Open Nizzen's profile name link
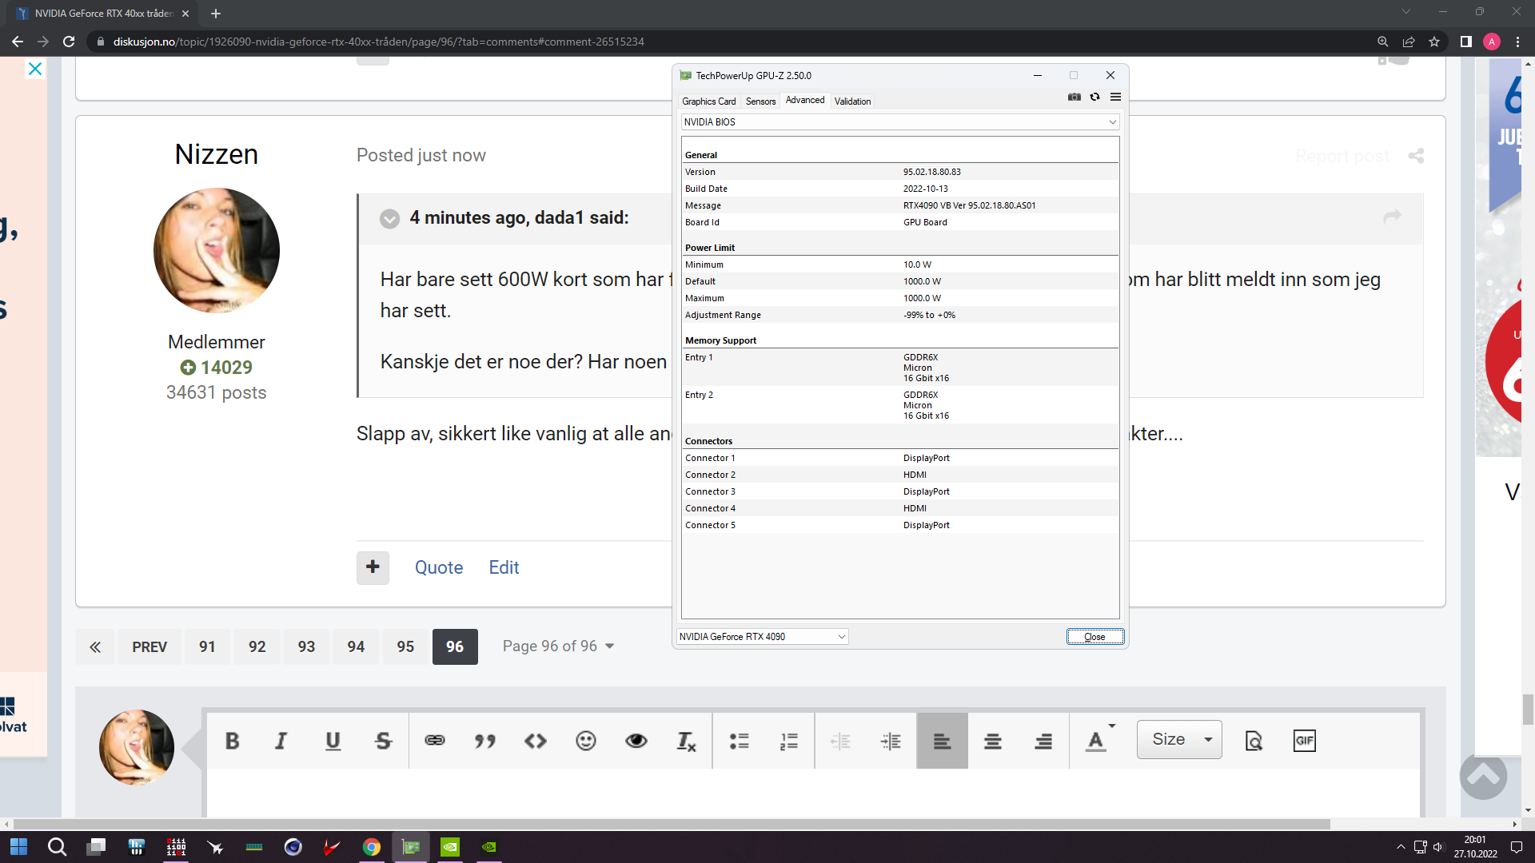Image resolution: width=1535 pixels, height=863 pixels. point(216,154)
